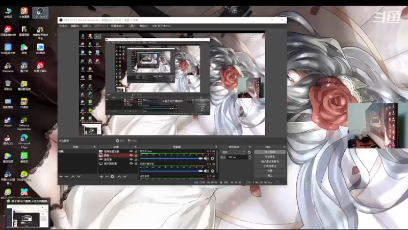Open the scene transition type dropdown
The width and height of the screenshot is (408, 230).
click(x=234, y=152)
